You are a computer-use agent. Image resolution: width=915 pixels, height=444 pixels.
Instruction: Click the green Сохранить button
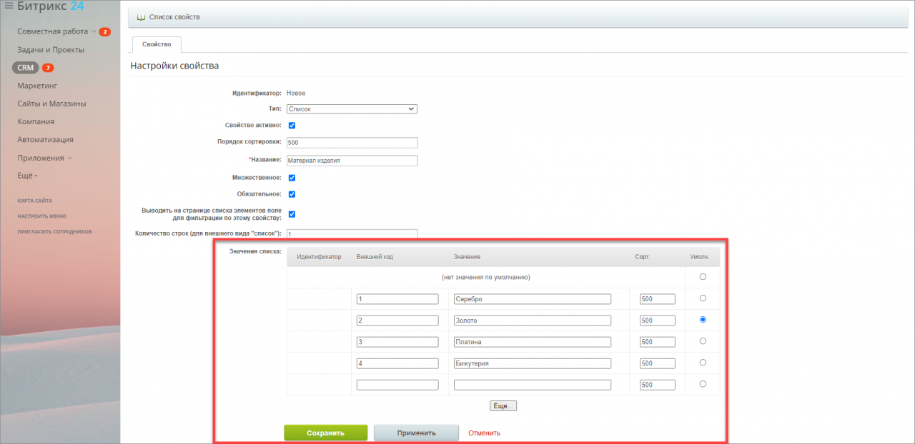click(326, 433)
